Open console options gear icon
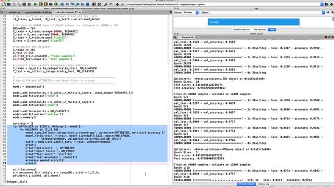This screenshot has height=187, width=334. [332, 37]
